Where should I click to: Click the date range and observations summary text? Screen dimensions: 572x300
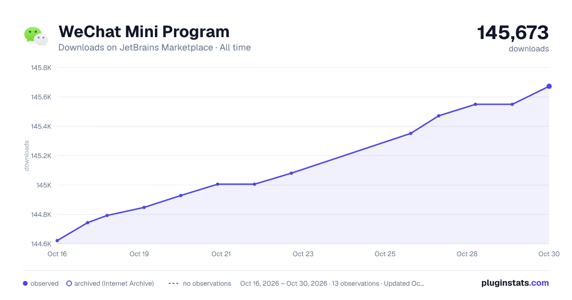(332, 283)
